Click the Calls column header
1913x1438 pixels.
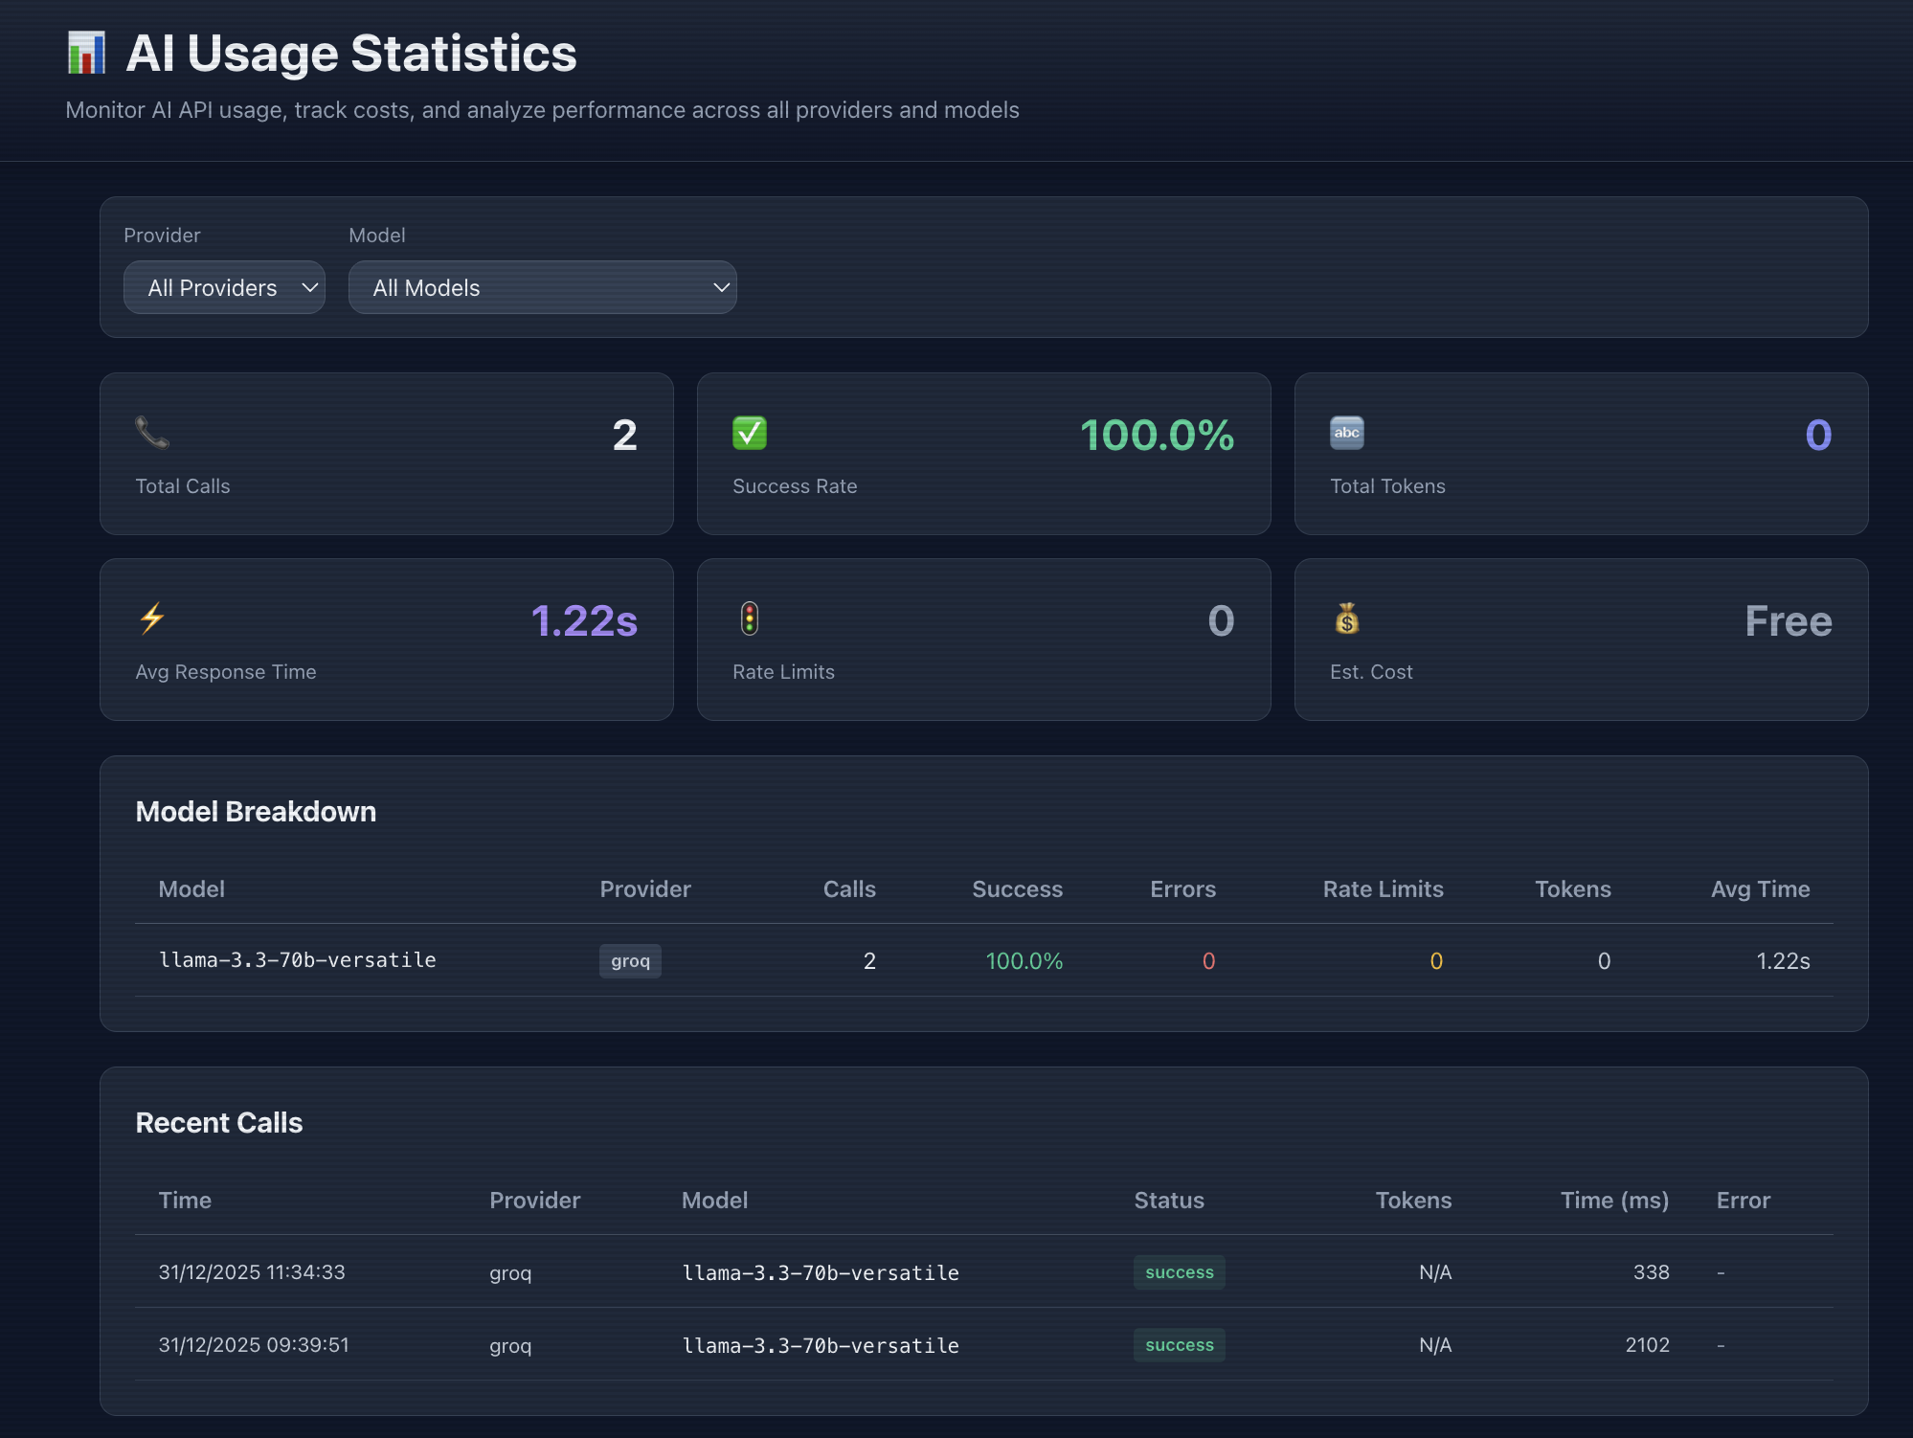[x=849, y=889]
